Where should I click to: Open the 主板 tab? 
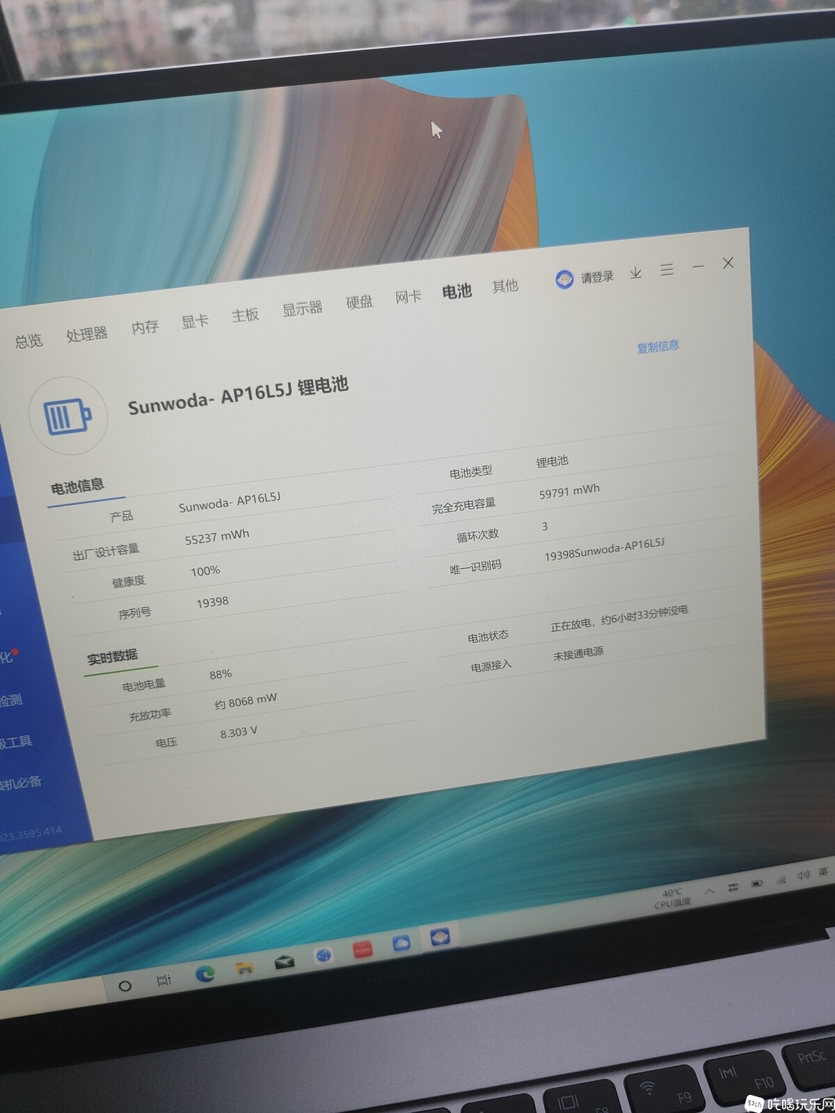click(245, 315)
